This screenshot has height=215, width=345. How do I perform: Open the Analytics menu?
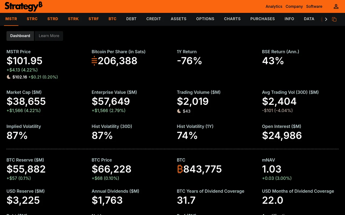[x=274, y=6]
